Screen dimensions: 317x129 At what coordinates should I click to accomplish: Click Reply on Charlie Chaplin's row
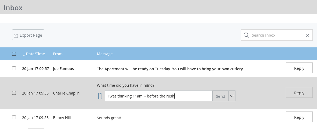[299, 93]
